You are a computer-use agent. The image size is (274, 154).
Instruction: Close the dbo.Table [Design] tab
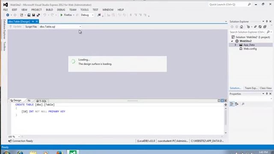[37, 21]
